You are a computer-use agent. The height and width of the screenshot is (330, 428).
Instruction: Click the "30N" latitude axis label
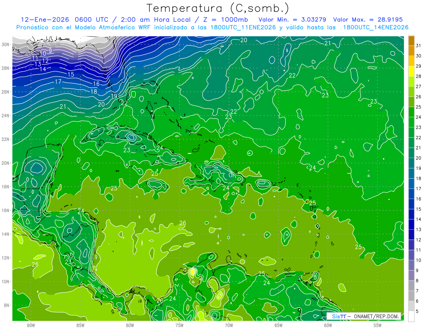click(x=6, y=44)
